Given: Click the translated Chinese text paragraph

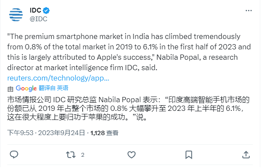Looking at the screenshot, I should pyautogui.click(x=128, y=108).
